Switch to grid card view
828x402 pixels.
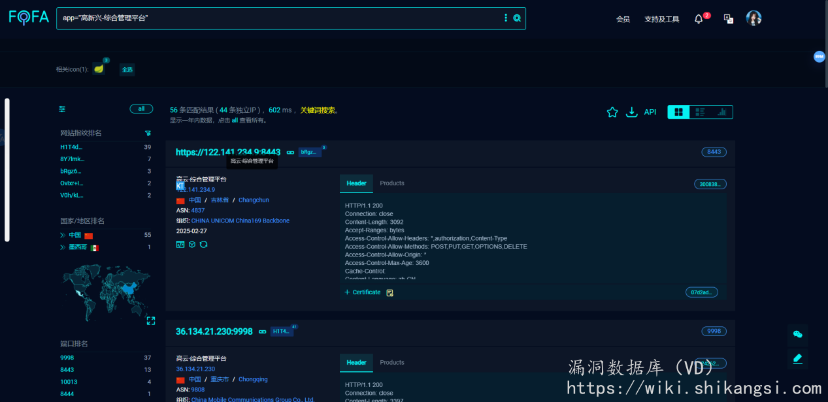678,112
